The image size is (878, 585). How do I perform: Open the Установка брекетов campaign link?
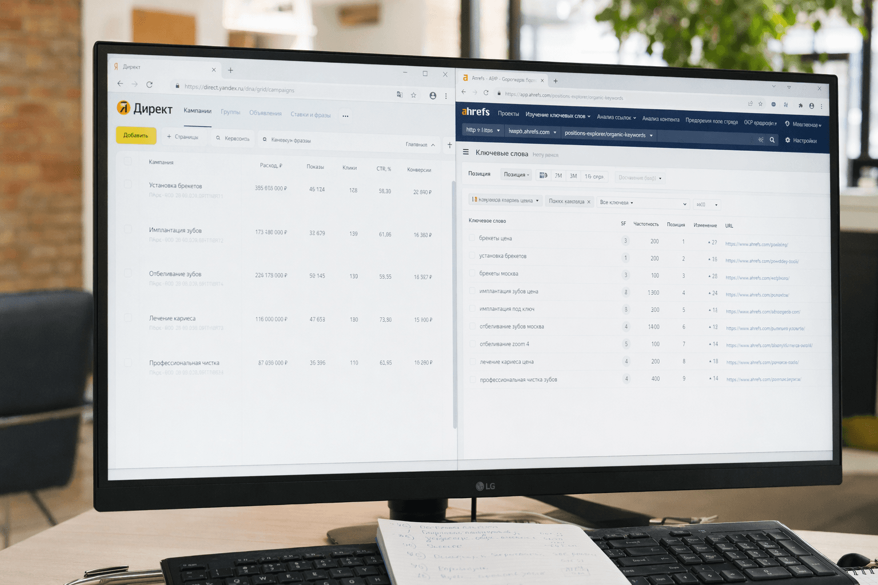[x=175, y=186]
